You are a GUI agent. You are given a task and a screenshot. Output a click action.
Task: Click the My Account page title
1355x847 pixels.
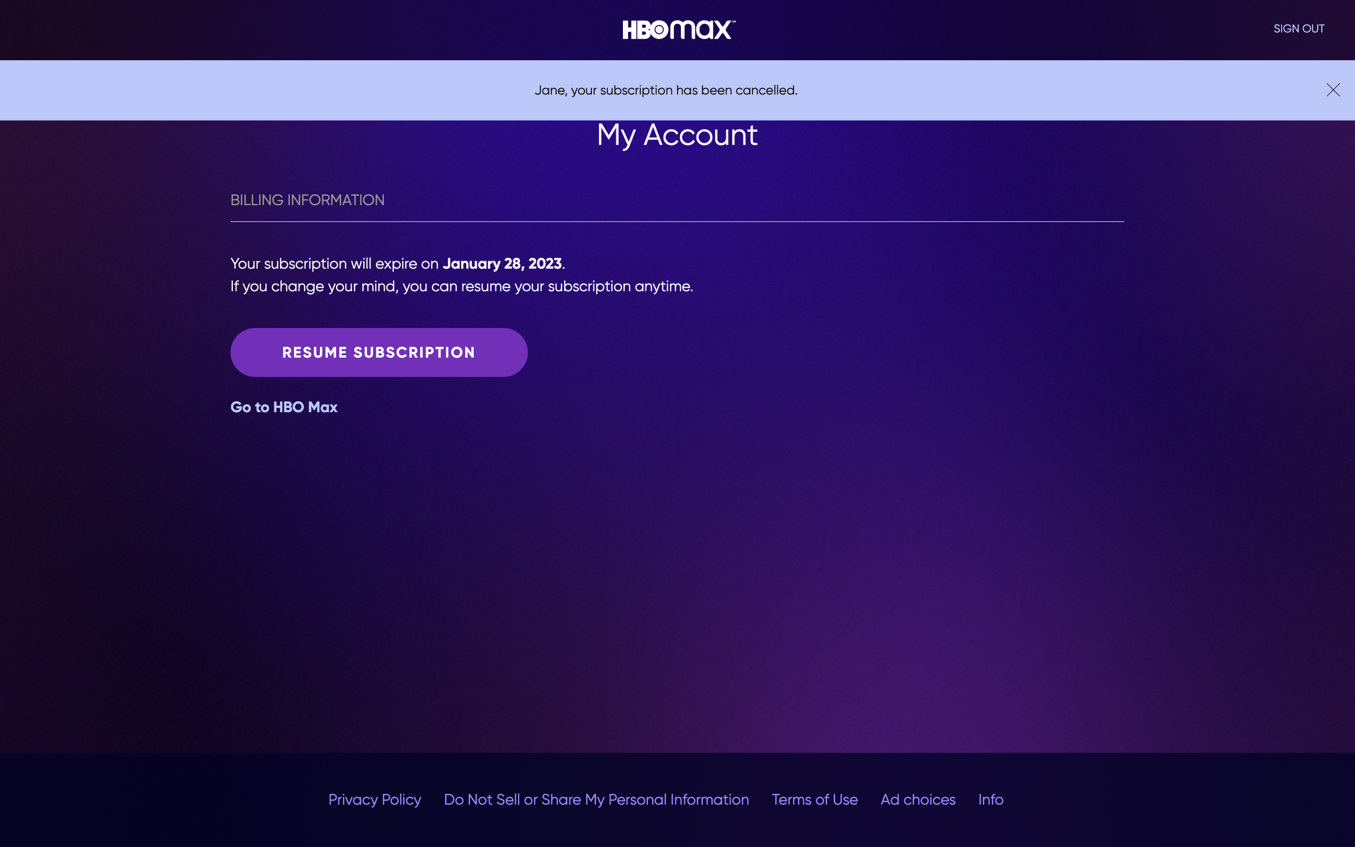point(677,136)
